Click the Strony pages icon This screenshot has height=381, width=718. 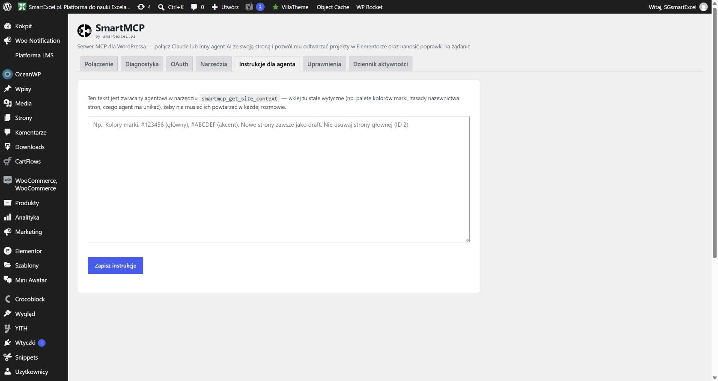[7, 118]
